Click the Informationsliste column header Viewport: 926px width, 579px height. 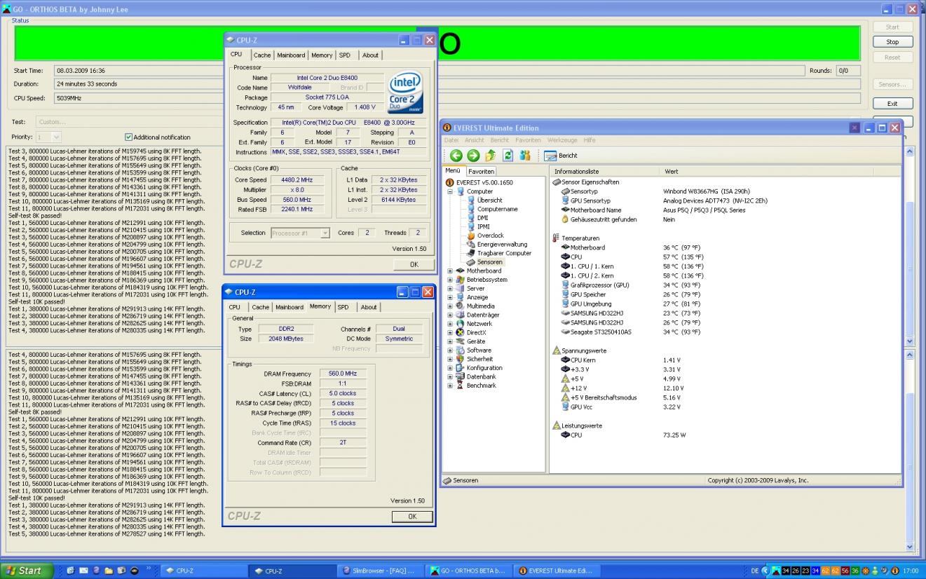pyautogui.click(x=606, y=171)
